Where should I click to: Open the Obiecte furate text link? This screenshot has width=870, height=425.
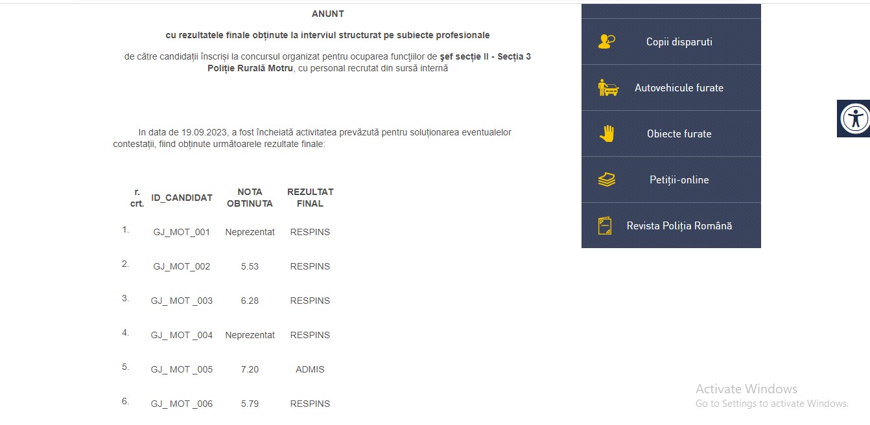[x=679, y=134]
